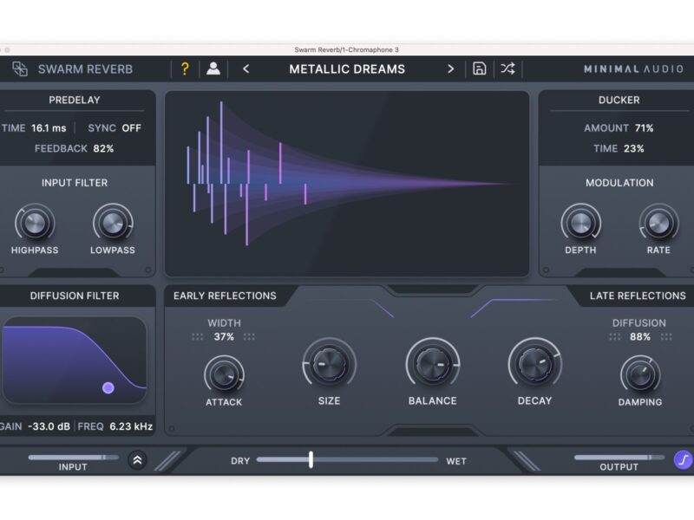Open help with the question mark icon
Image resolution: width=694 pixels, height=520 pixels.
pos(185,69)
